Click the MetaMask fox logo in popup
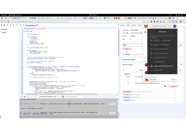The width and height of the screenshot is (186, 132). (146, 26)
